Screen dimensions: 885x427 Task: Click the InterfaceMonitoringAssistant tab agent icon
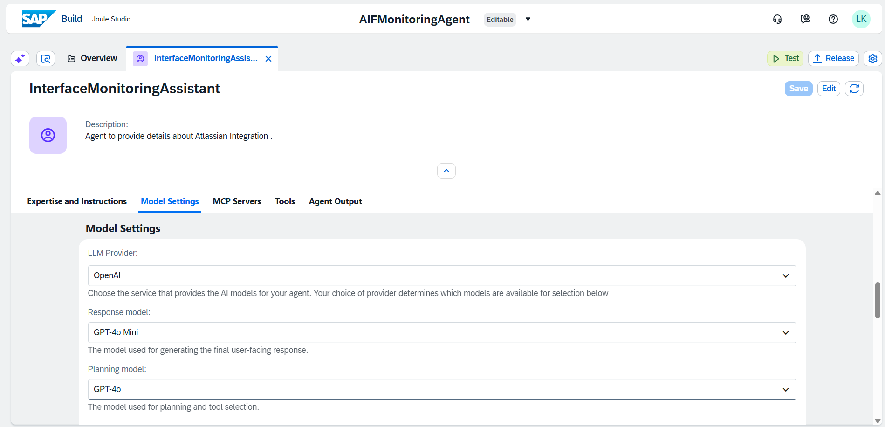[x=140, y=59]
